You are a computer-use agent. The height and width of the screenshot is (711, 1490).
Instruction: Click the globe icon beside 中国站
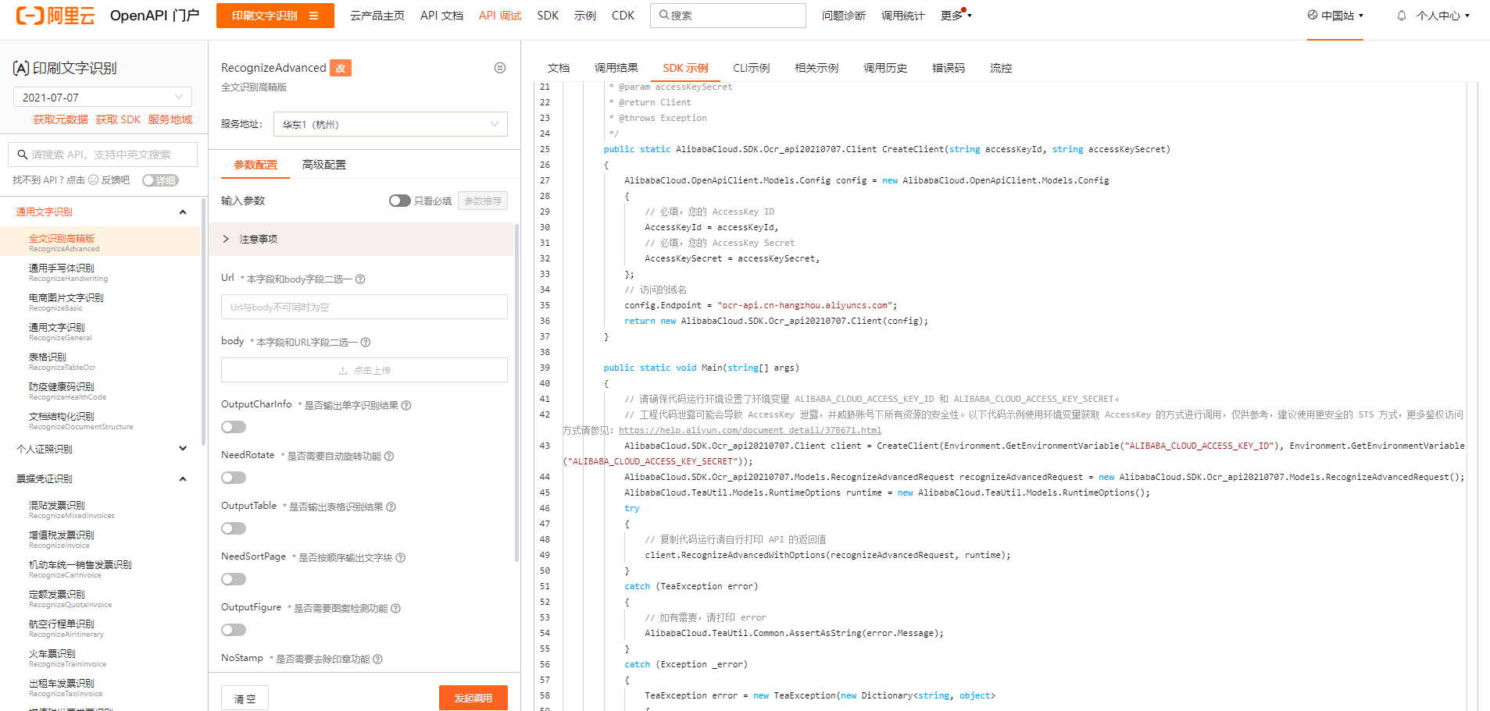tap(1313, 15)
